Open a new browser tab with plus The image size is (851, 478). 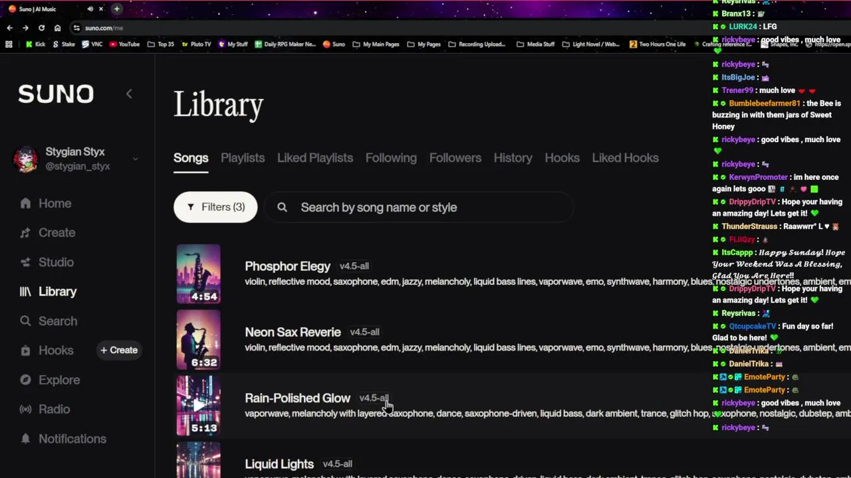(x=117, y=9)
